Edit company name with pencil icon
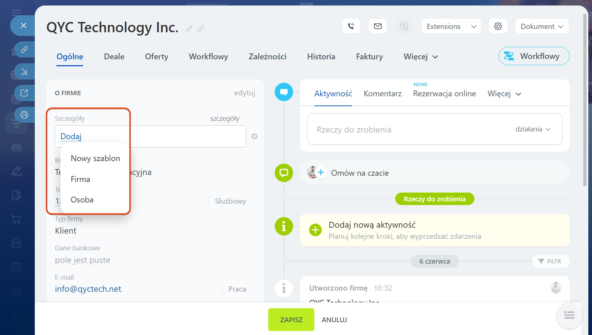Image resolution: width=592 pixels, height=335 pixels. point(189,28)
